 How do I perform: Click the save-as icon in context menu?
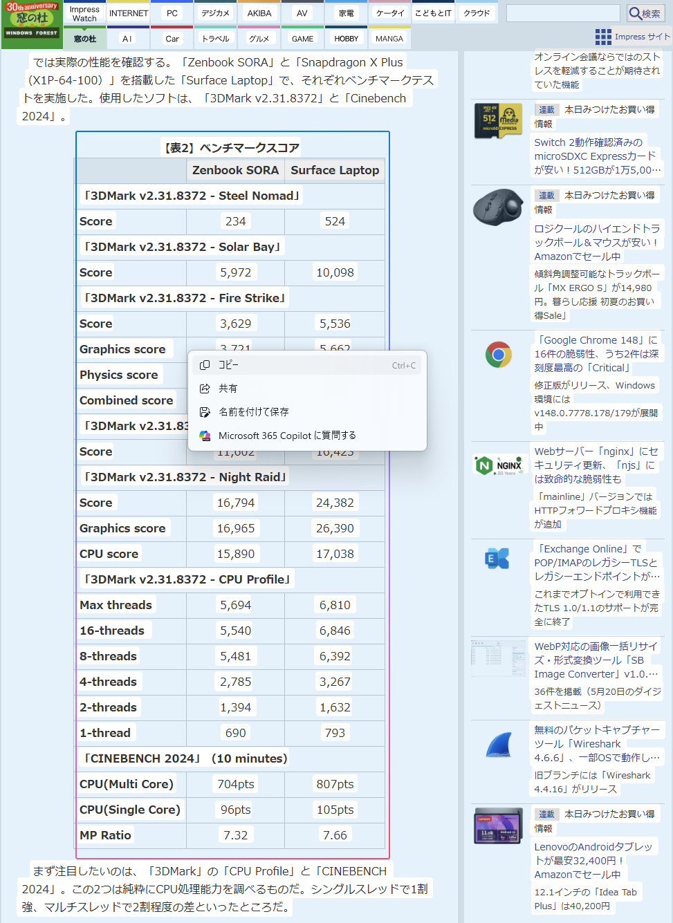click(x=205, y=412)
